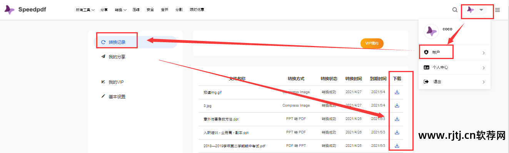
Task: Open 个人中心 in the user menu
Action: [454, 67]
